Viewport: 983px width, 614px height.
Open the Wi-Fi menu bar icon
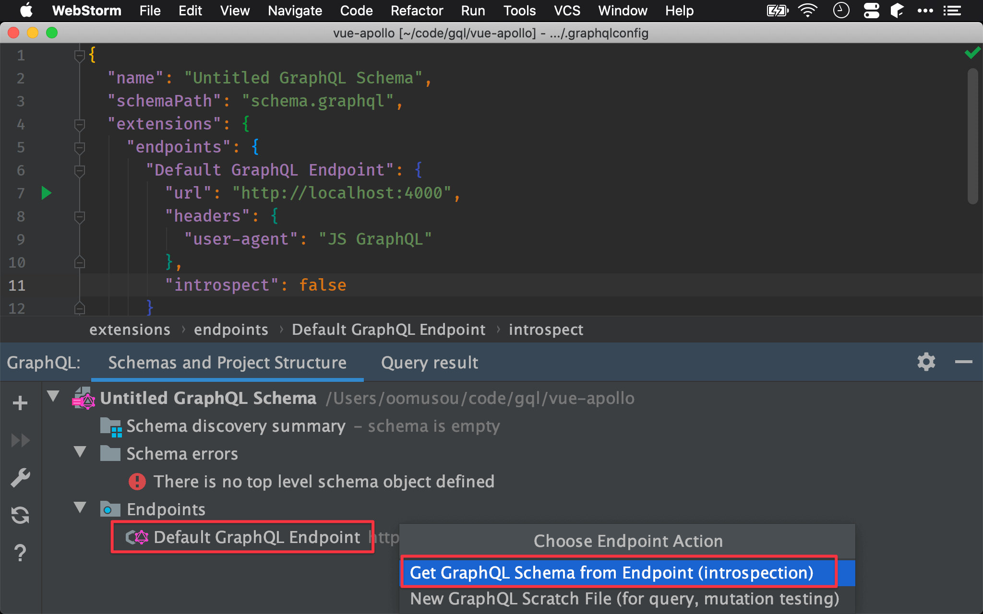[808, 11]
